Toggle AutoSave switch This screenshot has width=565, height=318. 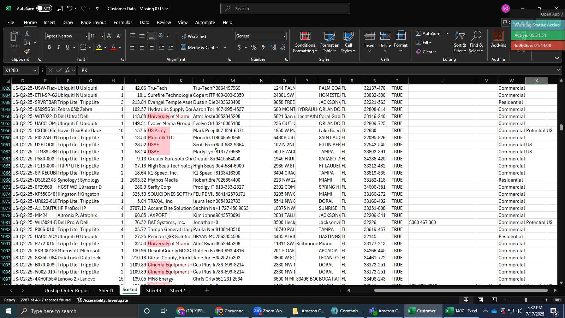44,8
